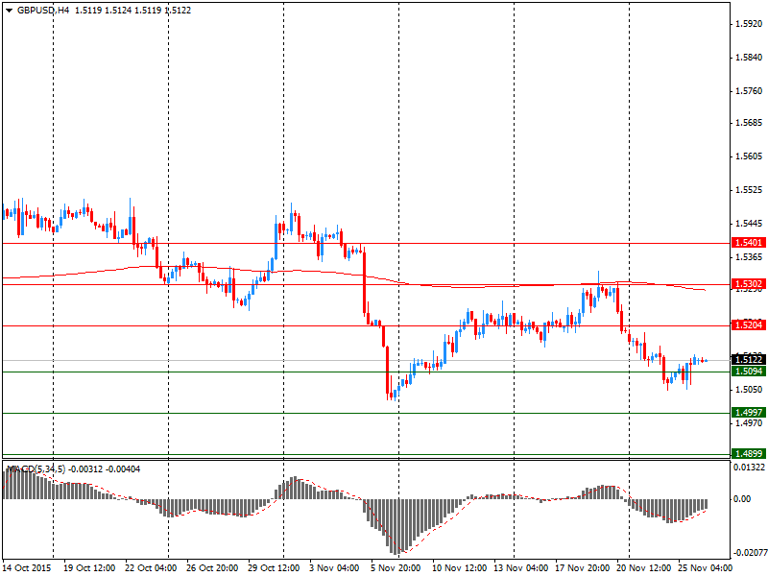Select the green 1.4997 support level label
768x576 pixels.
point(749,413)
